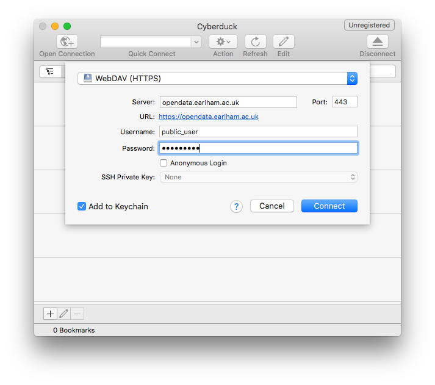Image resolution: width=435 pixels, height=385 pixels.
Task: Click into the Server text field
Action: [x=228, y=102]
